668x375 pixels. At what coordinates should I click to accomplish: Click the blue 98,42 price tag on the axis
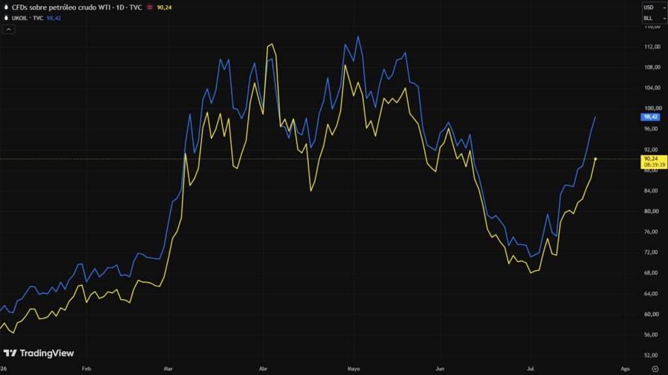point(650,117)
